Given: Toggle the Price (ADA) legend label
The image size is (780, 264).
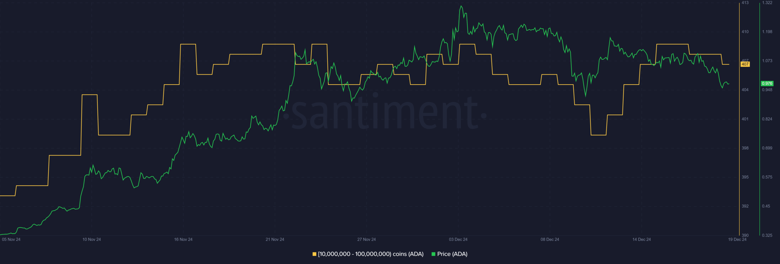Looking at the screenshot, I should [x=452, y=254].
